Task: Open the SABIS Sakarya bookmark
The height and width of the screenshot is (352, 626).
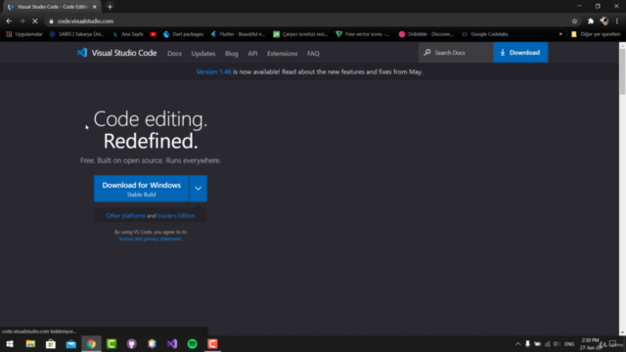Action: [x=77, y=34]
